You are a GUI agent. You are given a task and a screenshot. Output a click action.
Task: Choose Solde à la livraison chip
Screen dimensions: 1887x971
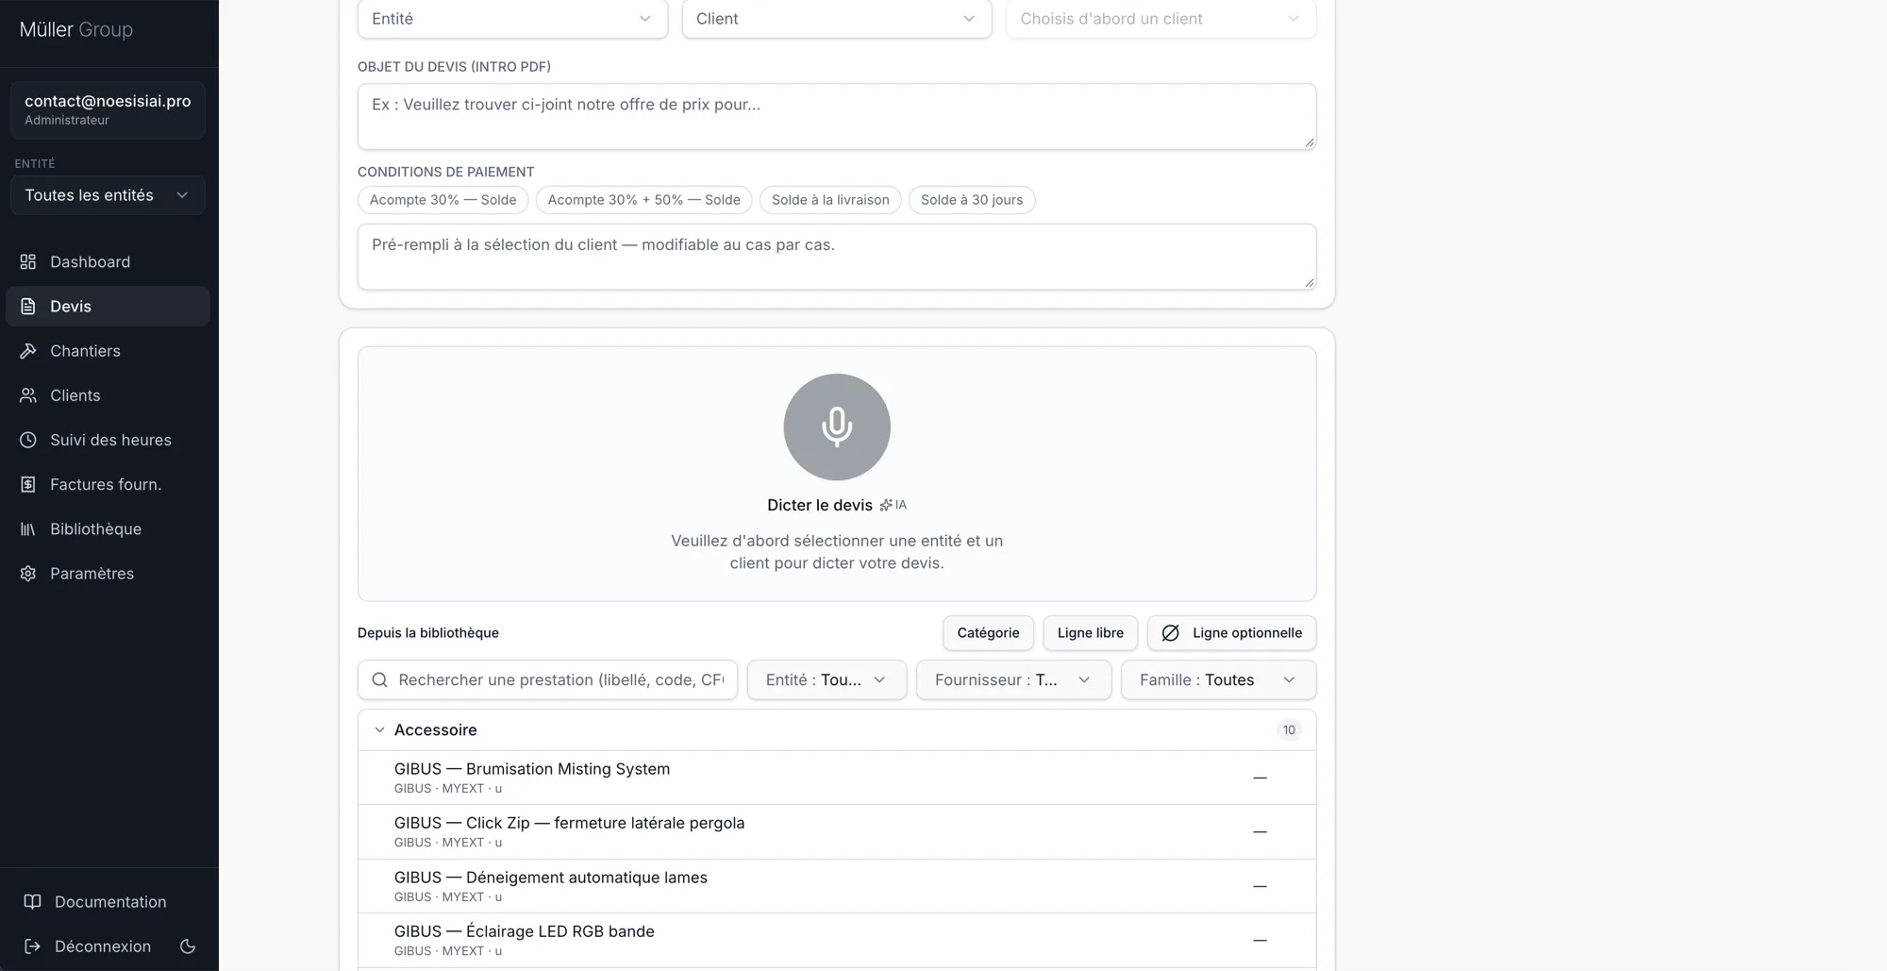point(830,200)
